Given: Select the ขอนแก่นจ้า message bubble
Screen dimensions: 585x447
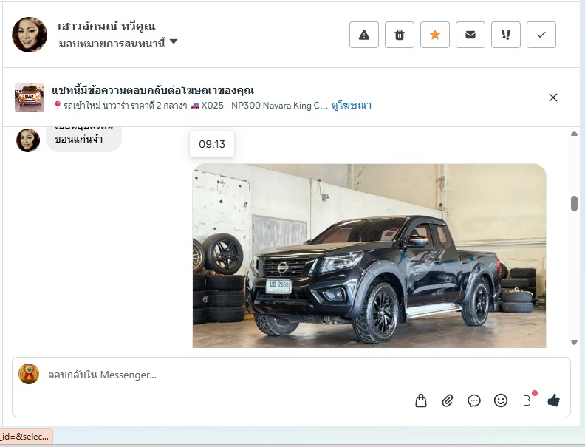Looking at the screenshot, I should tap(83, 139).
